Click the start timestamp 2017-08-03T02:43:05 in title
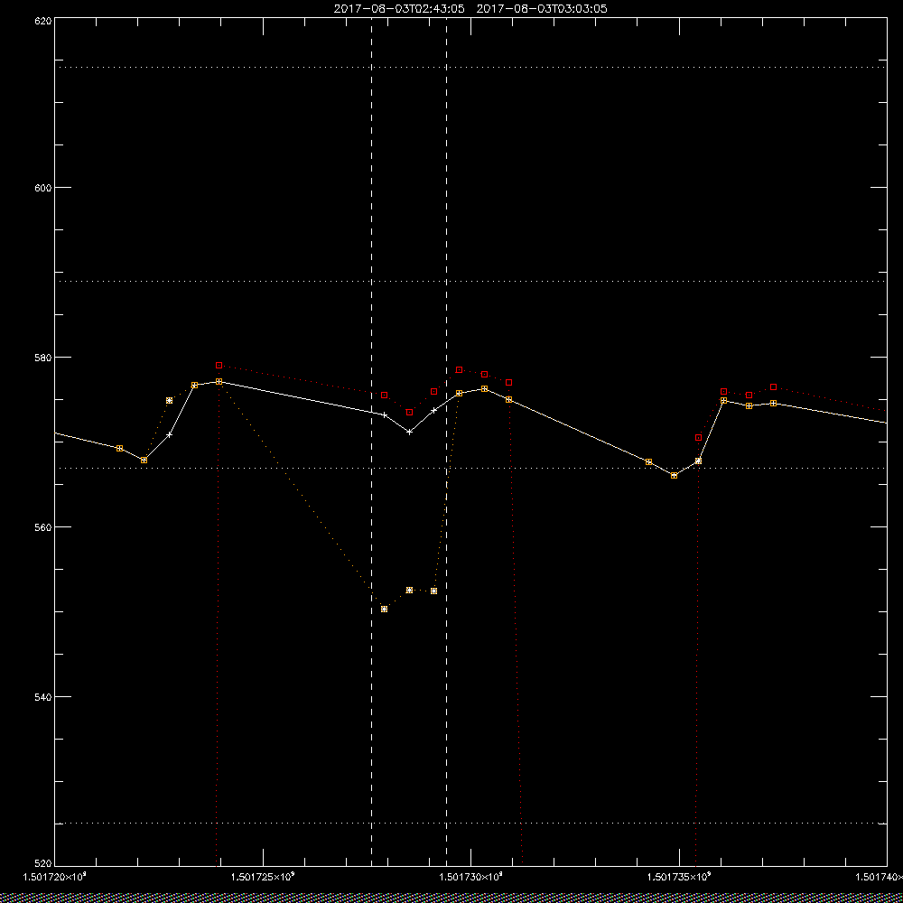Image resolution: width=903 pixels, height=903 pixels. (399, 9)
